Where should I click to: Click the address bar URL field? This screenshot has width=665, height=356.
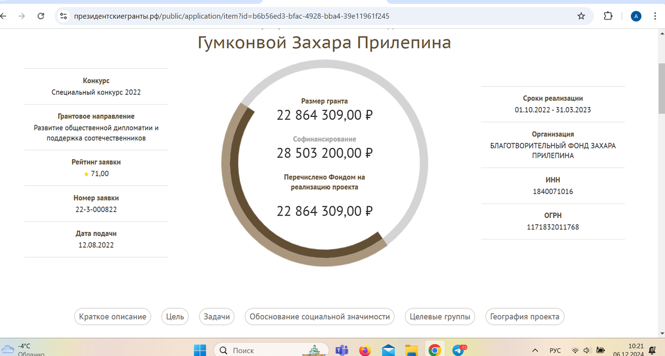(x=323, y=16)
